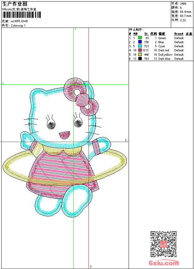Click 'Default' brand in the Dark blue row
The image size is (194, 269).
click(179, 59)
